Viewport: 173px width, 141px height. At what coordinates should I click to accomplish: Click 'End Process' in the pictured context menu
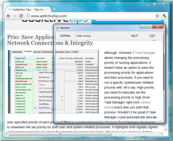click(44, 77)
